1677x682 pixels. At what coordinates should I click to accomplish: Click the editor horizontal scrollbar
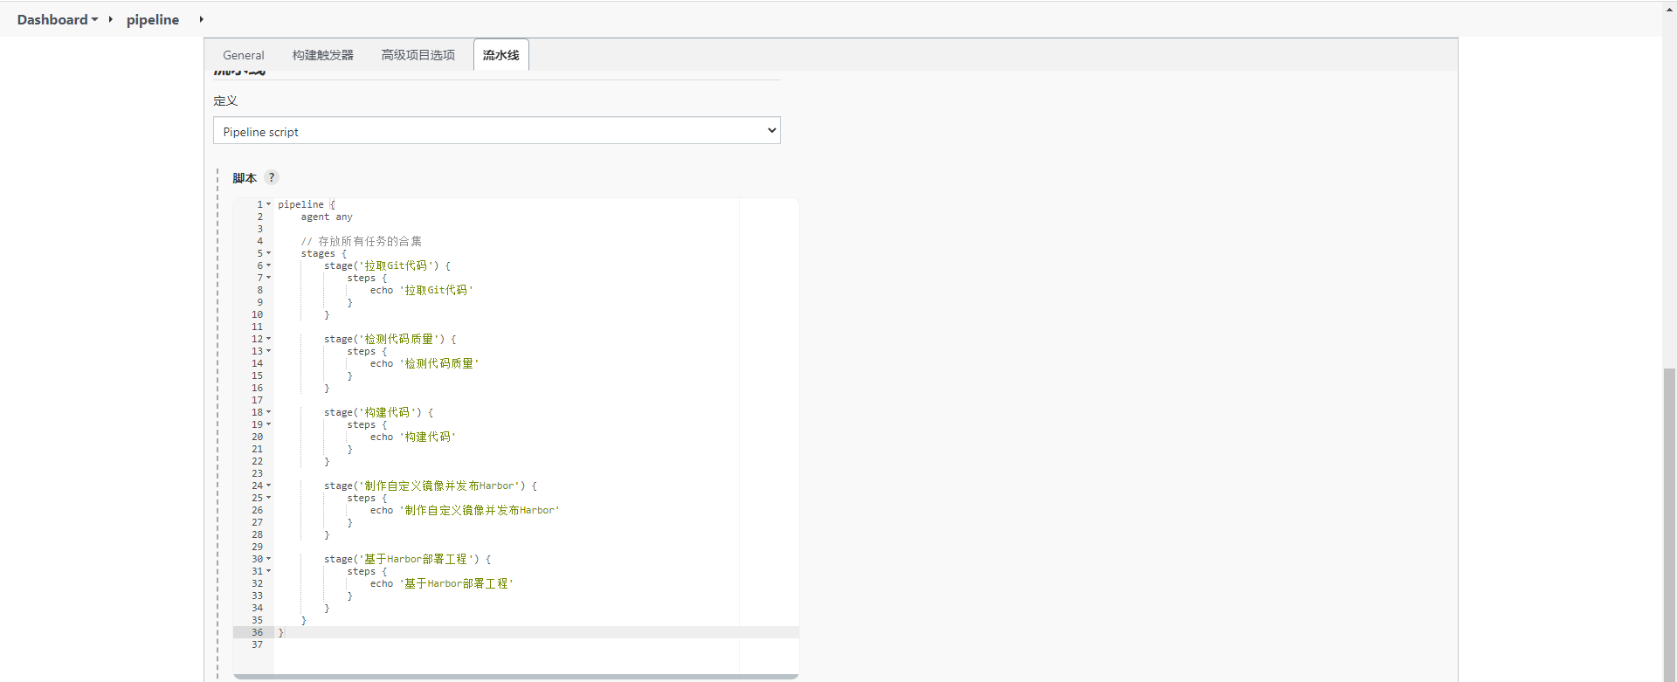click(515, 676)
